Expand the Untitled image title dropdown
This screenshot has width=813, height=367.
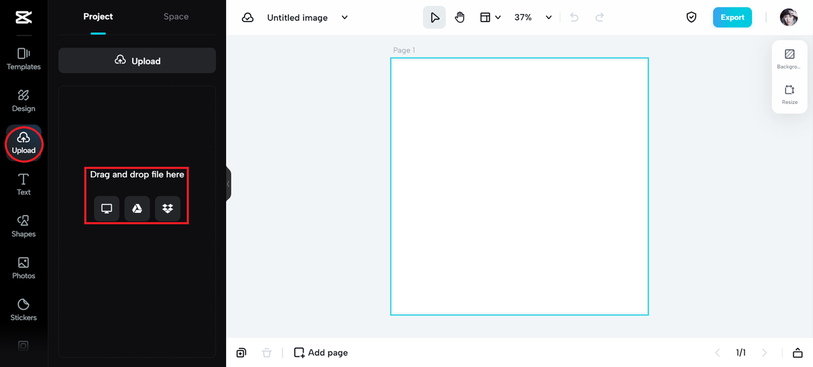[x=345, y=18]
